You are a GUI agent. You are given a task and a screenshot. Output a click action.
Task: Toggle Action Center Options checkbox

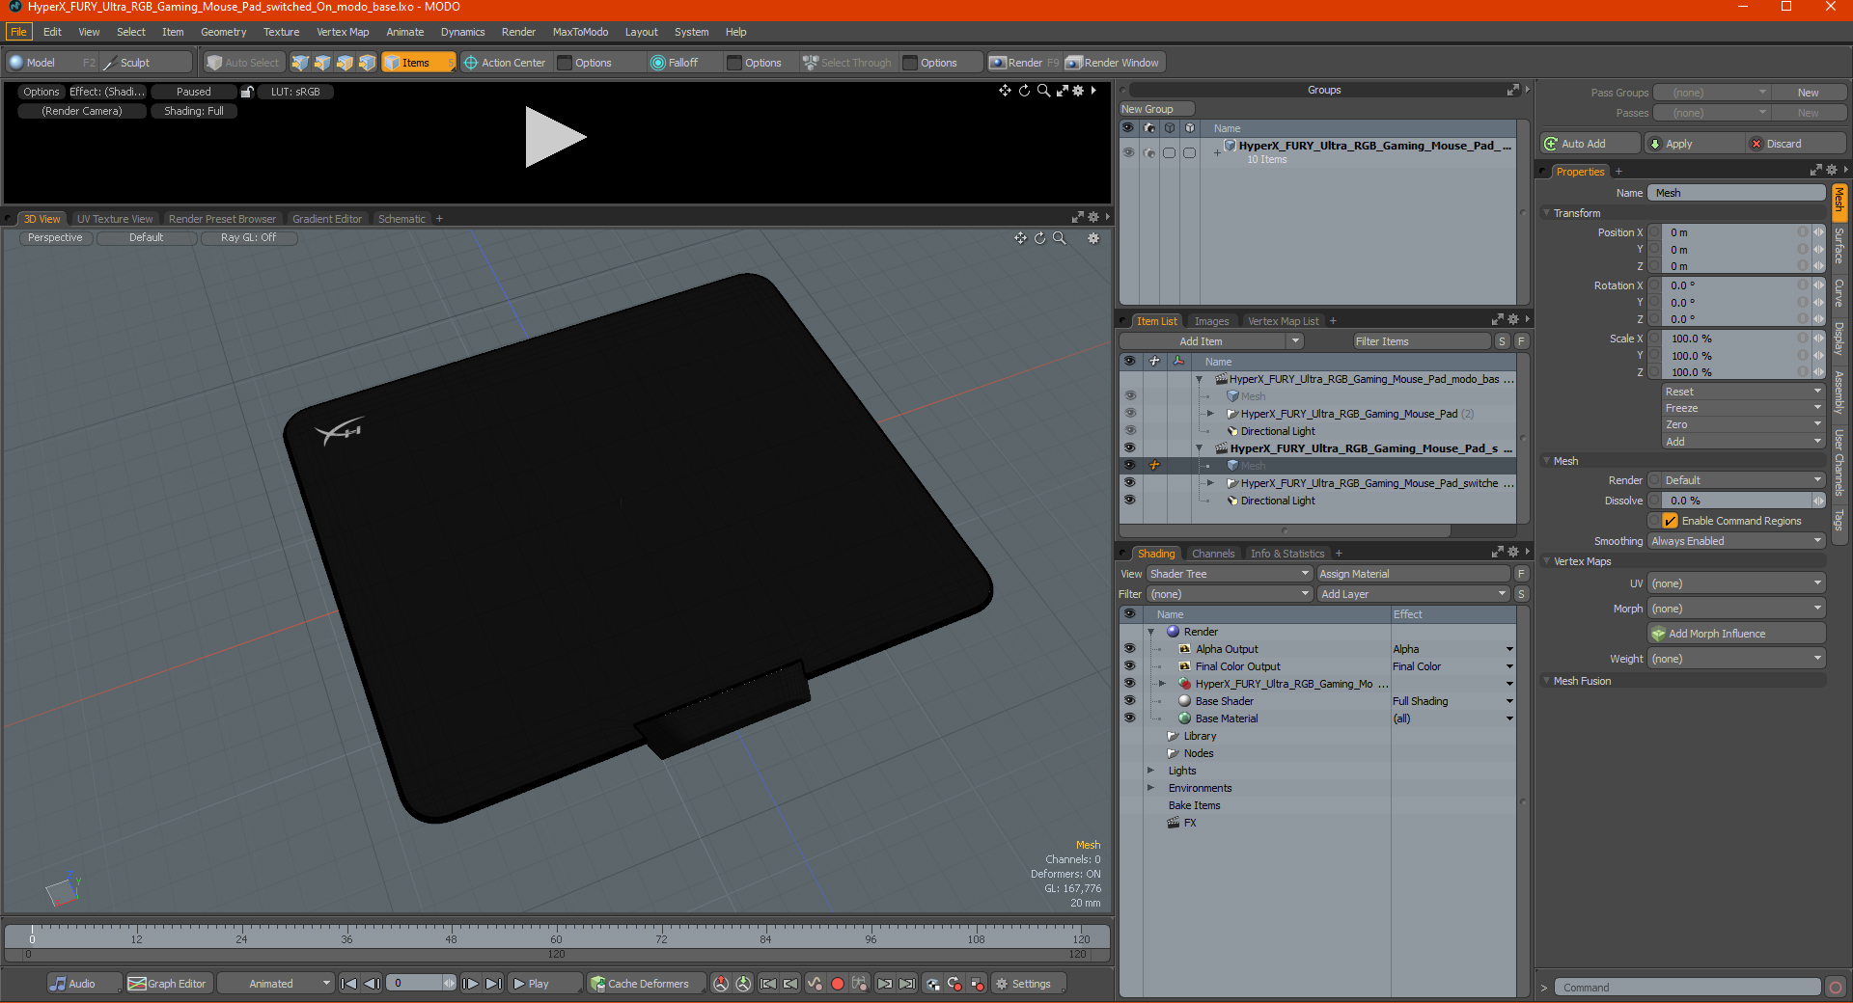pos(566,63)
